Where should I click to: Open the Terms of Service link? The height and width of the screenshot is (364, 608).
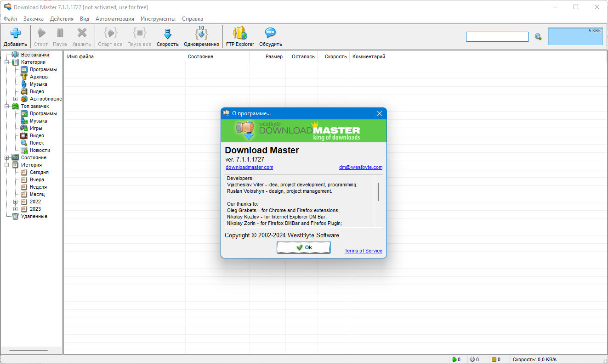point(364,251)
